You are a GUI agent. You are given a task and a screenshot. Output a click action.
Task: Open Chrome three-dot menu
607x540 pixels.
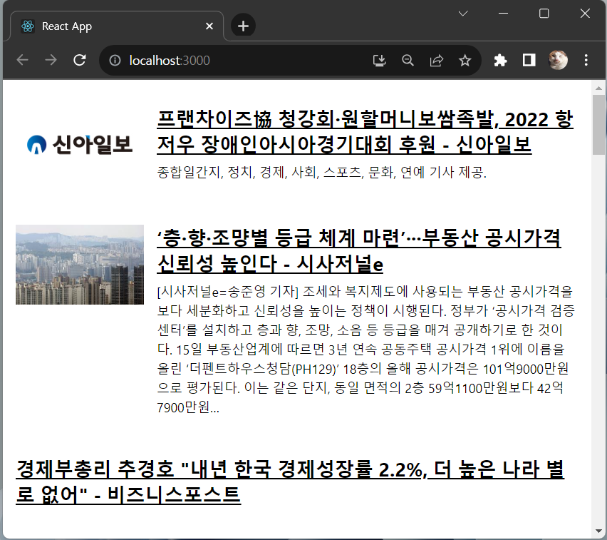(586, 60)
